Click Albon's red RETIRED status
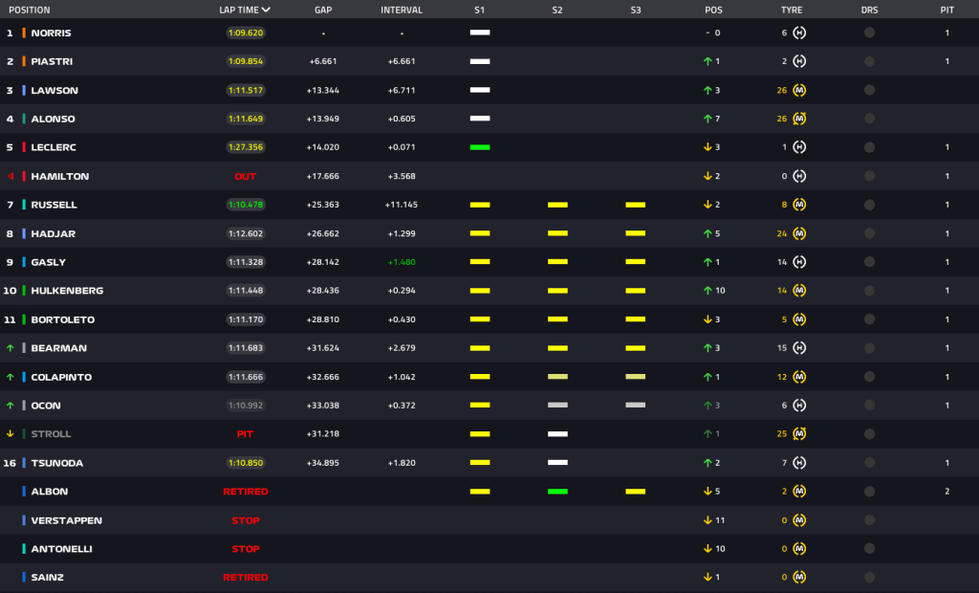This screenshot has width=979, height=593. tap(246, 492)
